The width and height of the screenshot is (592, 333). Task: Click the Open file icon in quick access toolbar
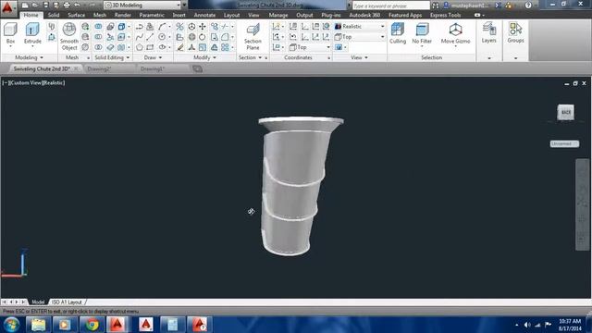(x=35, y=5)
